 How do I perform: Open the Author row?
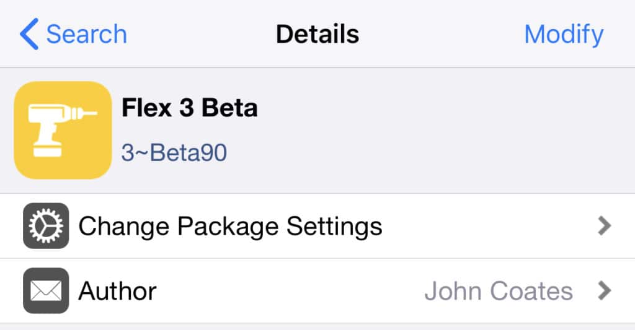click(x=317, y=291)
